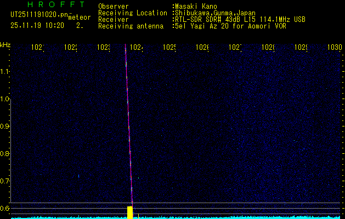
Task: Click the kHz axis unit label
Action: pyautogui.click(x=5, y=44)
